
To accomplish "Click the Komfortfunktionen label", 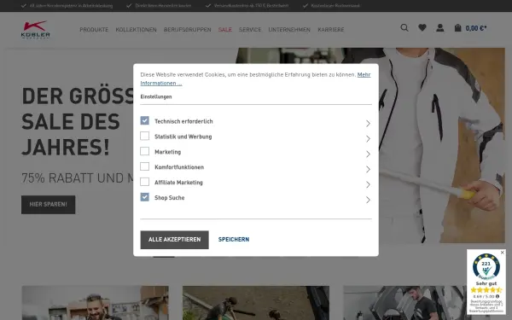I will [x=179, y=167].
